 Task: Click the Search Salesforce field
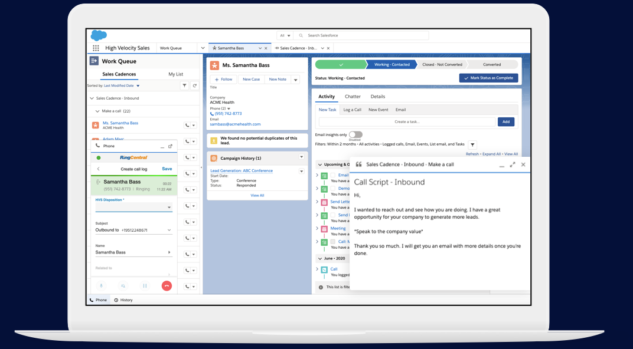coord(361,35)
